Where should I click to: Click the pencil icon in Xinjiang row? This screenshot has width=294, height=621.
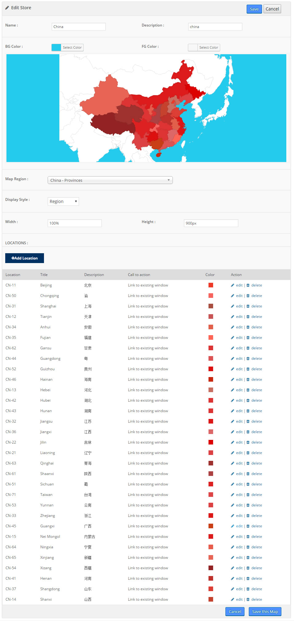point(232,558)
